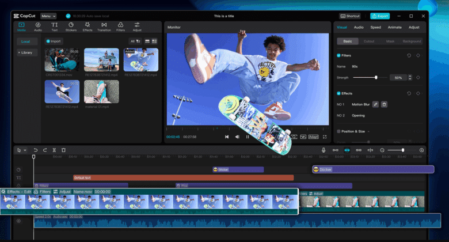Viewport: 449px width, 242px height.
Task: Open the Stickers panel in the toolbar
Action: (70, 26)
